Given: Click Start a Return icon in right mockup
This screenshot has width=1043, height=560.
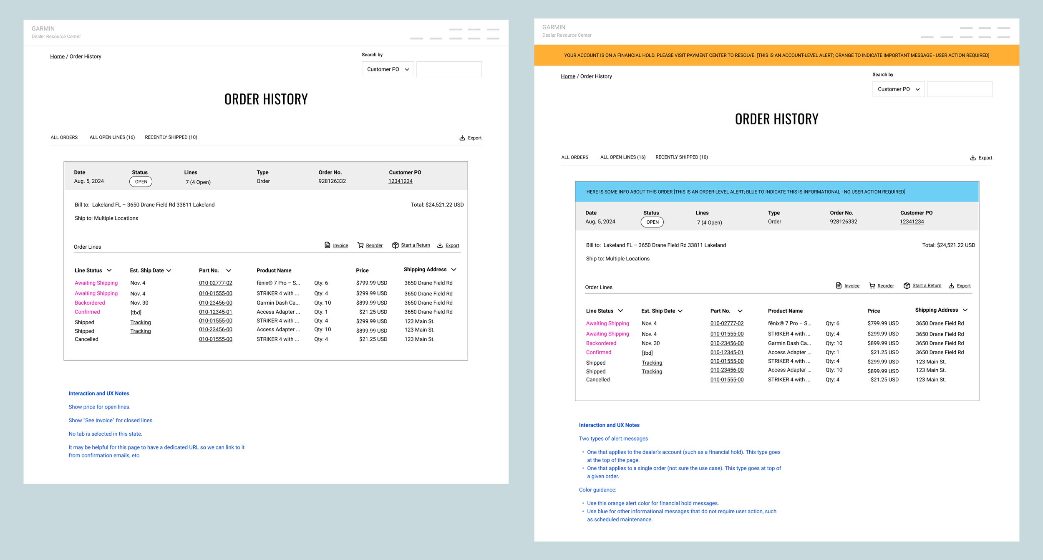Looking at the screenshot, I should click(907, 286).
